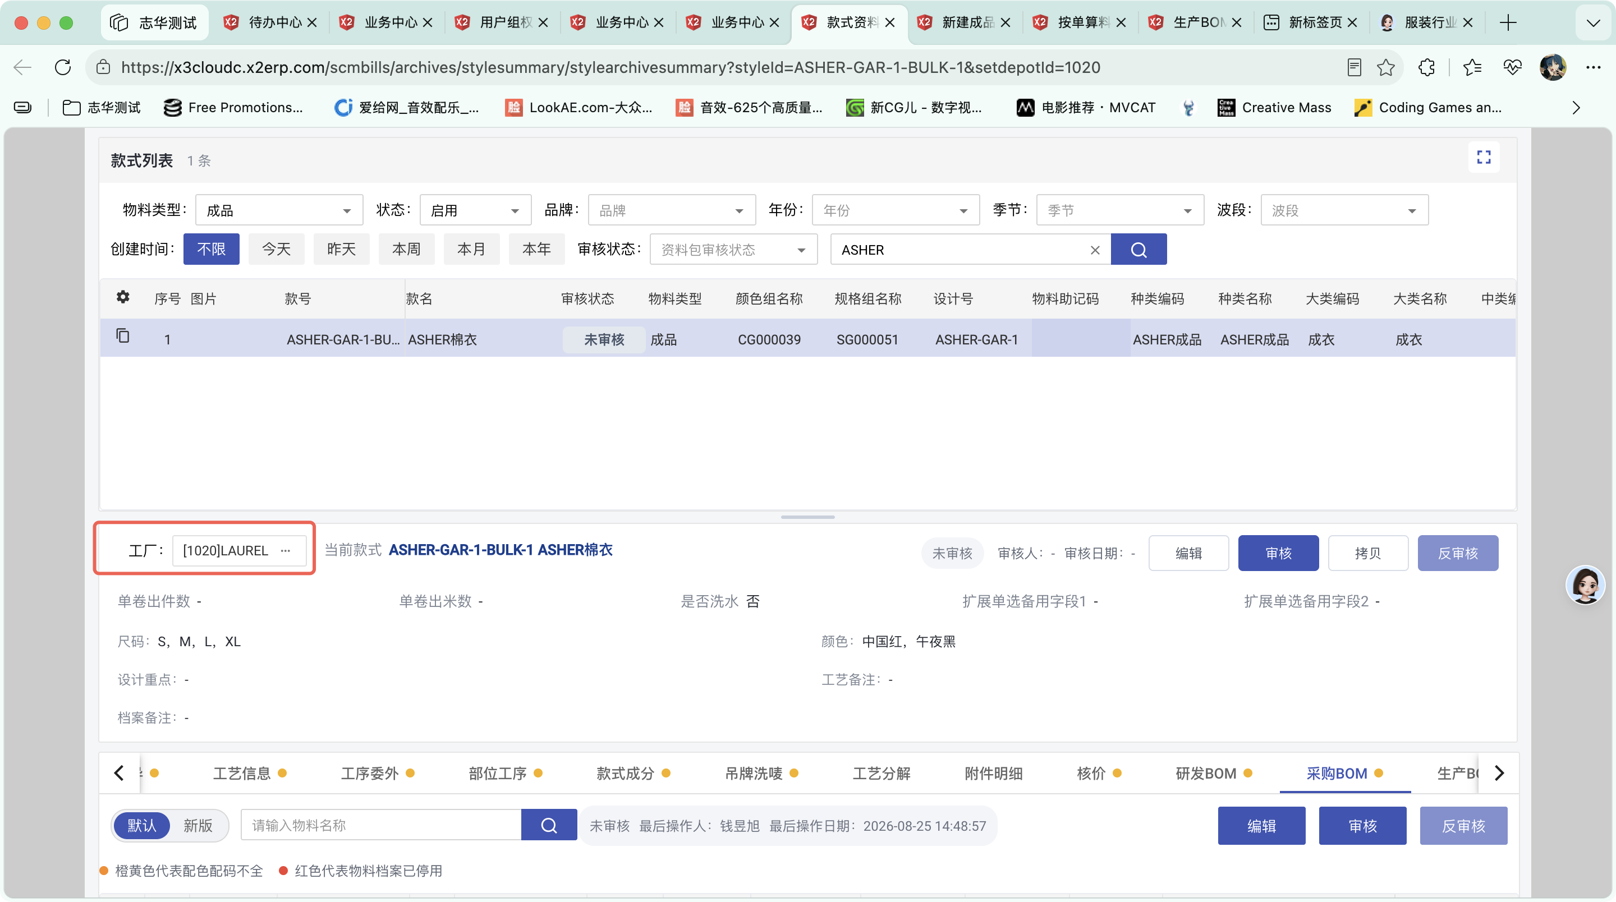Expand the 品牌 dropdown
The image size is (1616, 902).
(672, 210)
